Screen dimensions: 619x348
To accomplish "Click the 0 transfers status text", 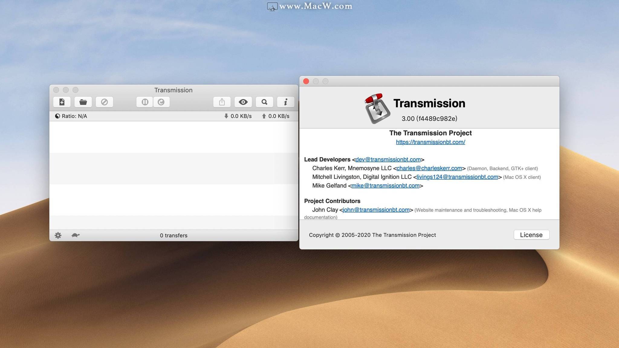I will [174, 235].
